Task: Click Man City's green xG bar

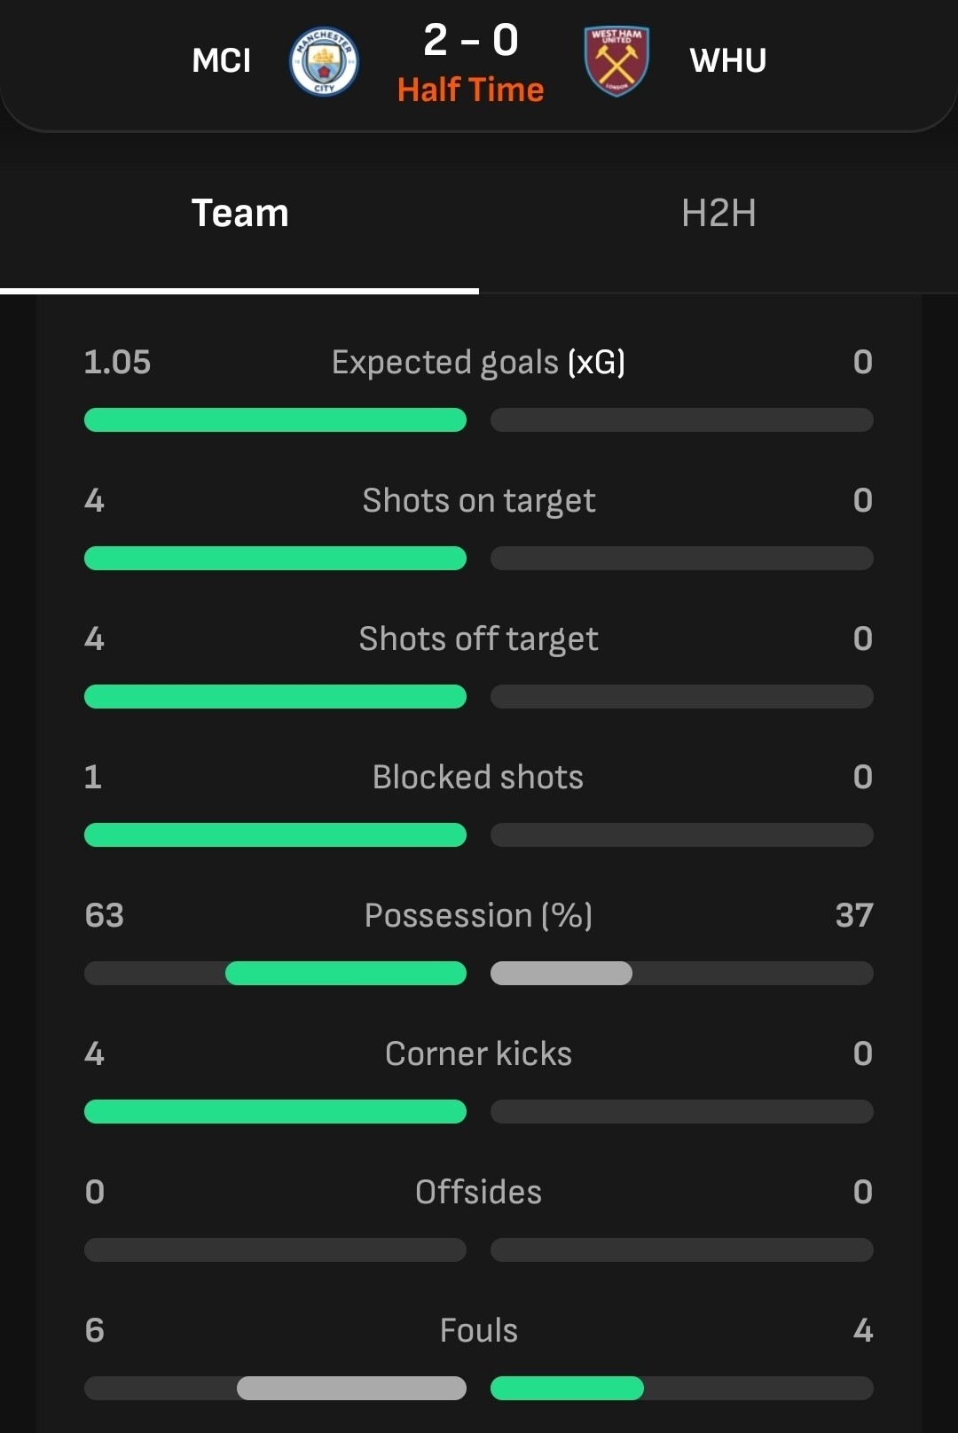Action: coord(275,420)
